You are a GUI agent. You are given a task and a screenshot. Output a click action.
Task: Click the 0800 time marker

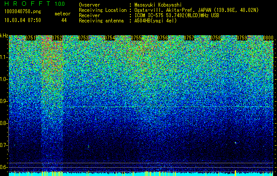click(x=268, y=38)
